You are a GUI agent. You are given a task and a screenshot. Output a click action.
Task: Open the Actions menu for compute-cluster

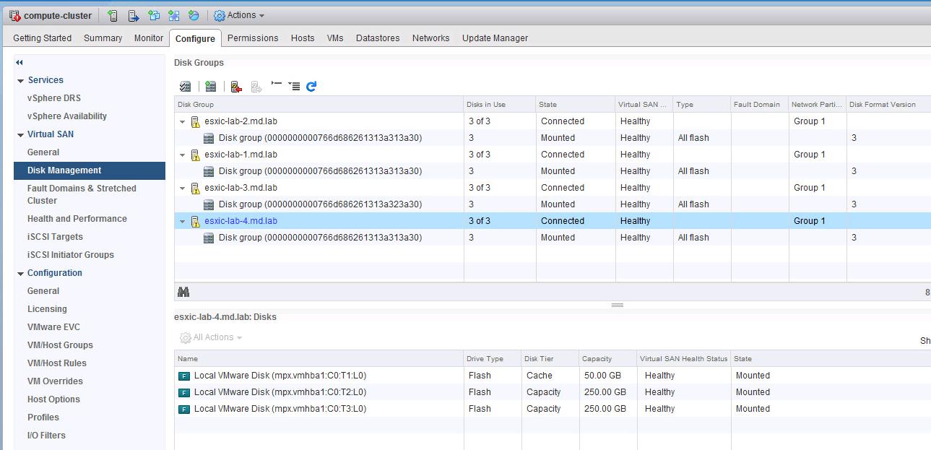tap(239, 15)
